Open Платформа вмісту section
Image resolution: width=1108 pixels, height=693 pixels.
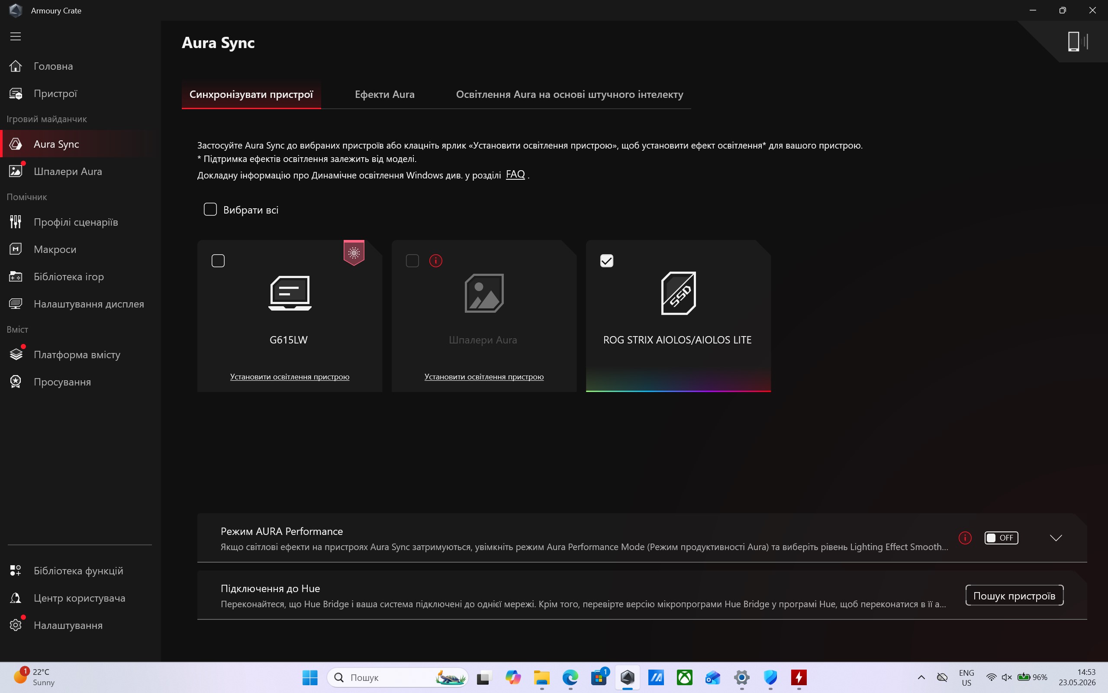(x=80, y=354)
